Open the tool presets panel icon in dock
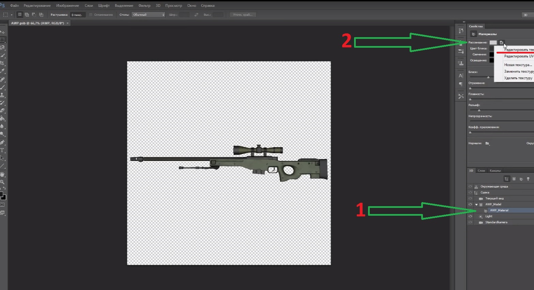The height and width of the screenshot is (290, 534). (x=461, y=96)
